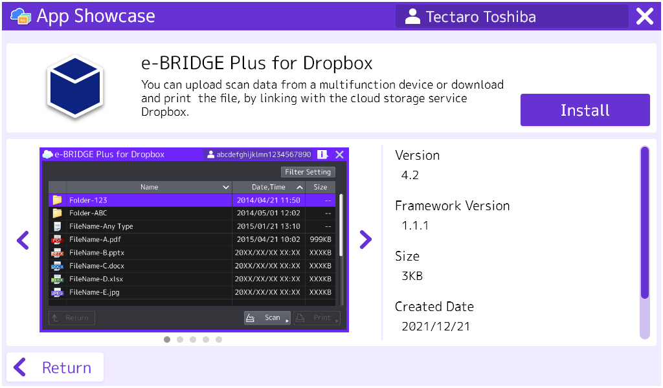Viewport: 663px width, 388px height.
Task: Click the App Showcase cloud icon
Action: [21, 16]
